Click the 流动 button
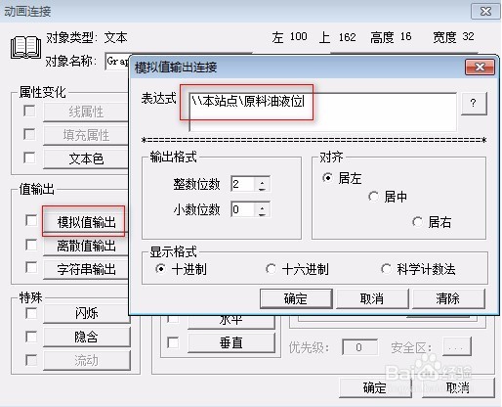502x407 pixels. 87,360
